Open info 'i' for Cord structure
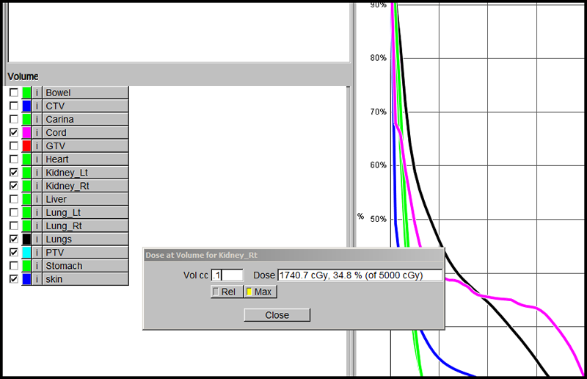587x379 pixels. [37, 133]
